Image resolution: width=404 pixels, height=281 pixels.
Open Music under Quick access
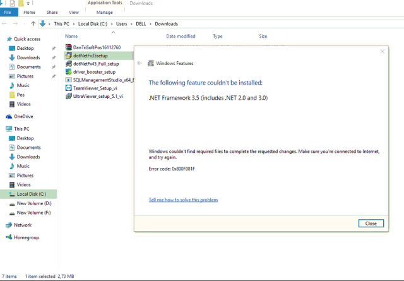(23, 85)
